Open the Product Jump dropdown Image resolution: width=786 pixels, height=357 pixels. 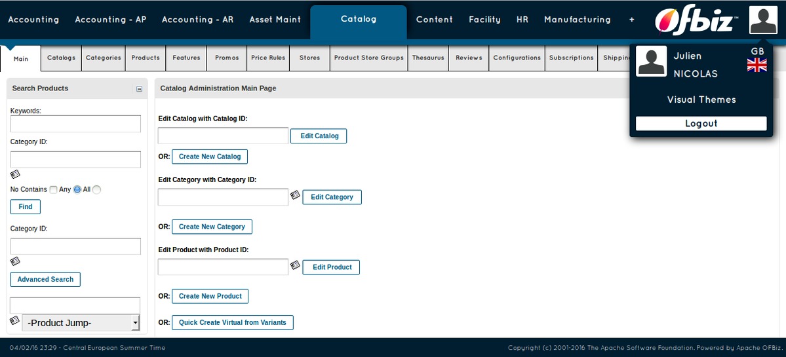pyautogui.click(x=81, y=323)
